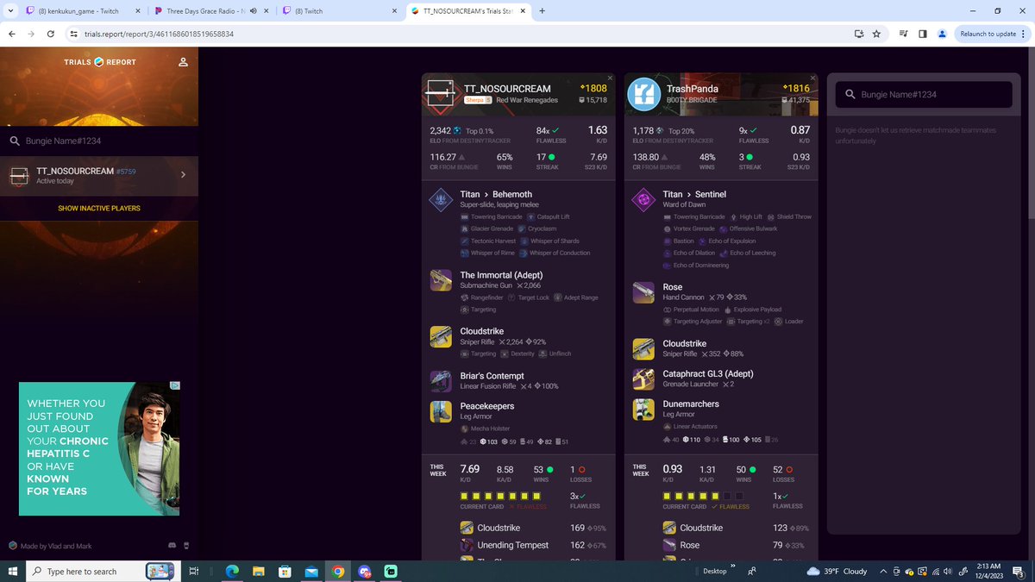Click TrashPanda's question-mark emblem thumbnail
Image resolution: width=1035 pixels, height=582 pixels.
[x=643, y=94]
